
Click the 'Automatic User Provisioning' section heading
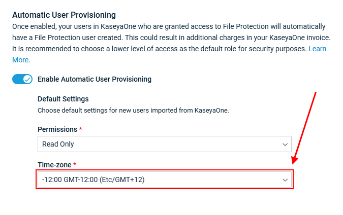tap(64, 15)
